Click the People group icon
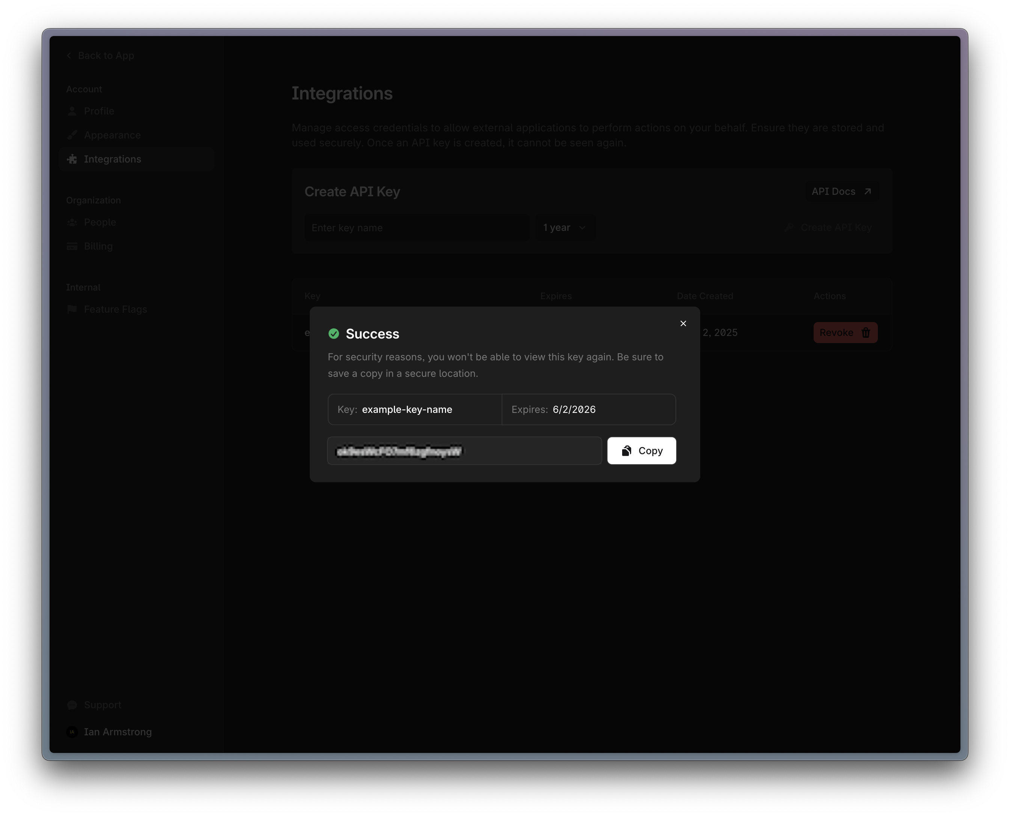Screen dimensions: 1010x816 click(x=72, y=222)
